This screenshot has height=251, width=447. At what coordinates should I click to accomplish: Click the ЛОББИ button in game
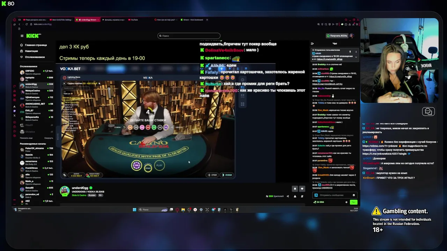tap(227, 175)
